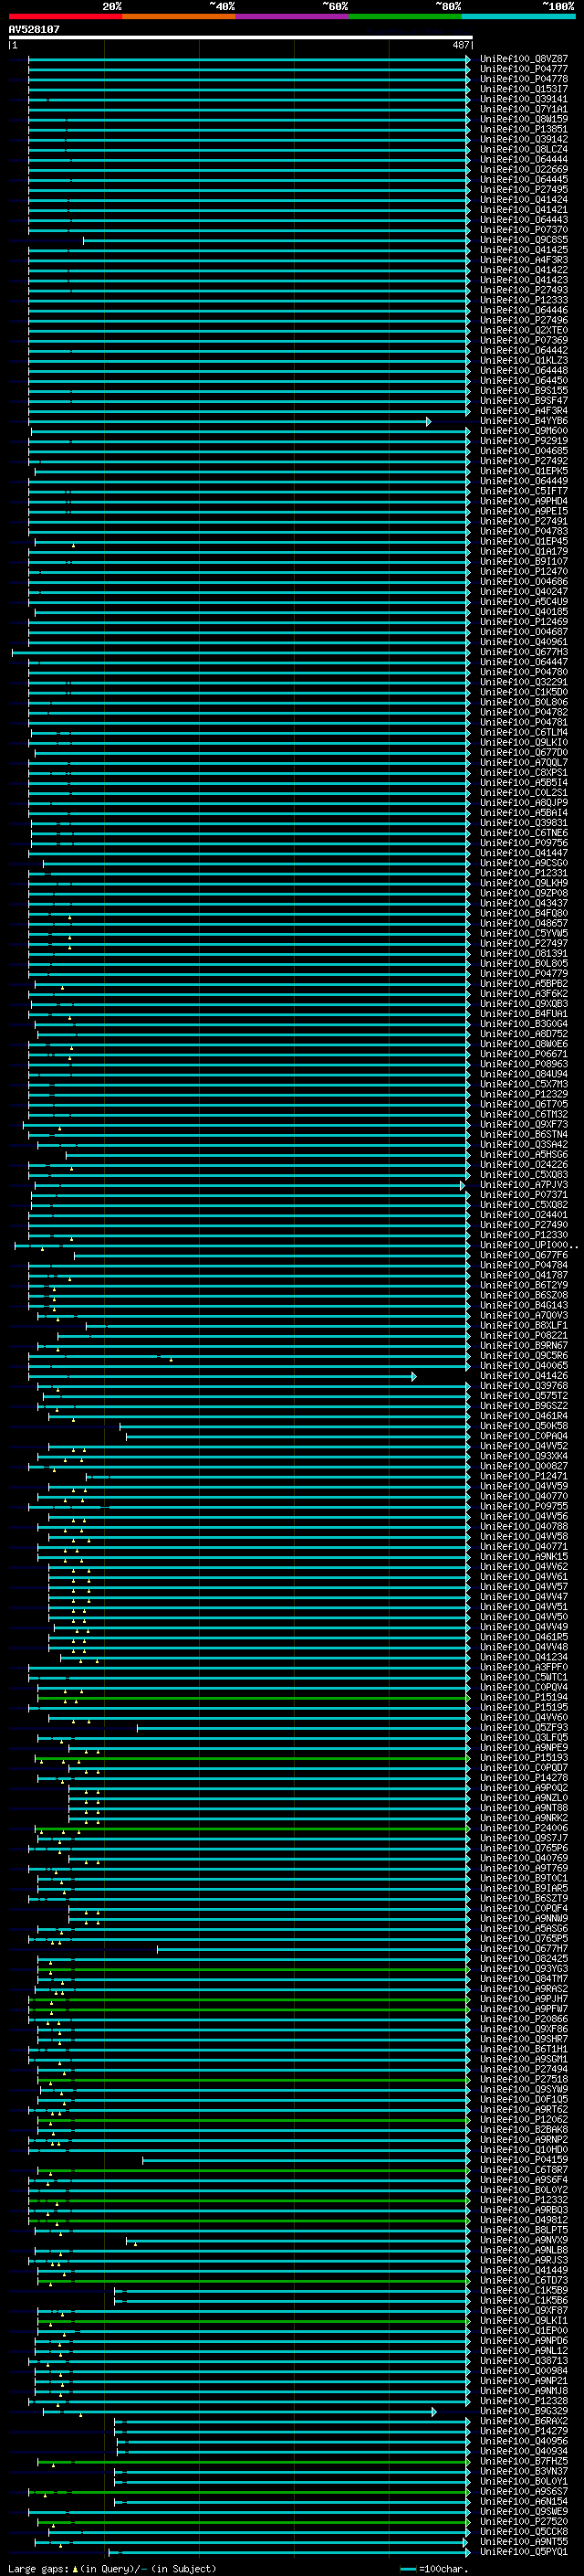
Task: Select the UniRef100_P09755 label
Action: click(x=523, y=1507)
